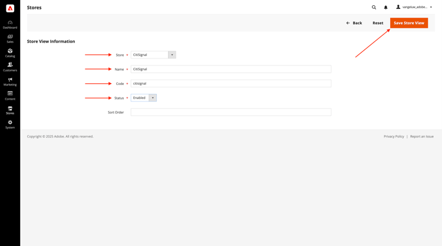Click the Report an Issue link

(422, 136)
